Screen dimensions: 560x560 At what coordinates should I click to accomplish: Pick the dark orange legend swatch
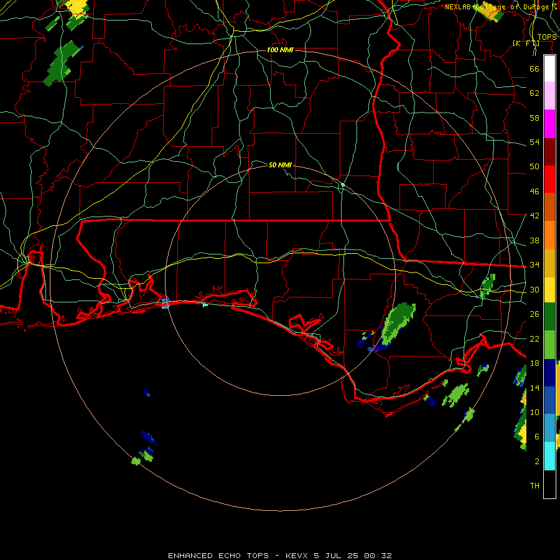(549, 207)
